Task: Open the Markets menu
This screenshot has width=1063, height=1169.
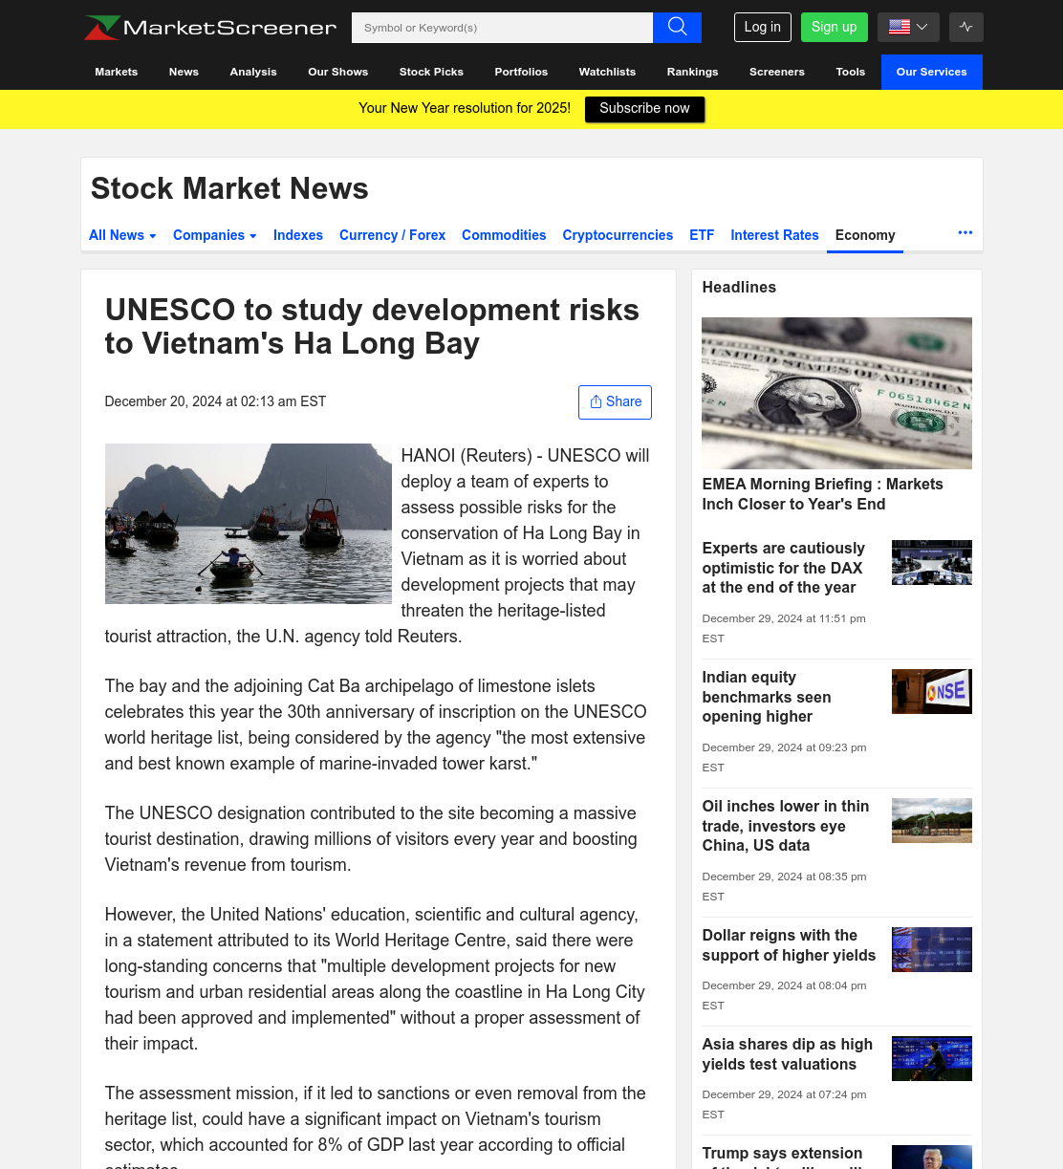Action: (x=117, y=72)
